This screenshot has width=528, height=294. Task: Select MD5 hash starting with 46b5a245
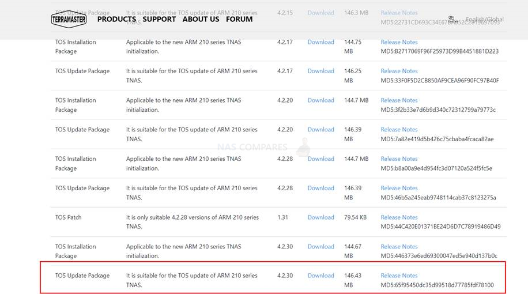point(439,198)
